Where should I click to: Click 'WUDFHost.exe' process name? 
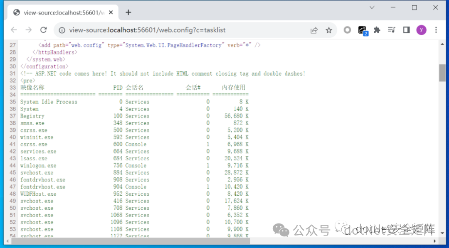pos(38,194)
